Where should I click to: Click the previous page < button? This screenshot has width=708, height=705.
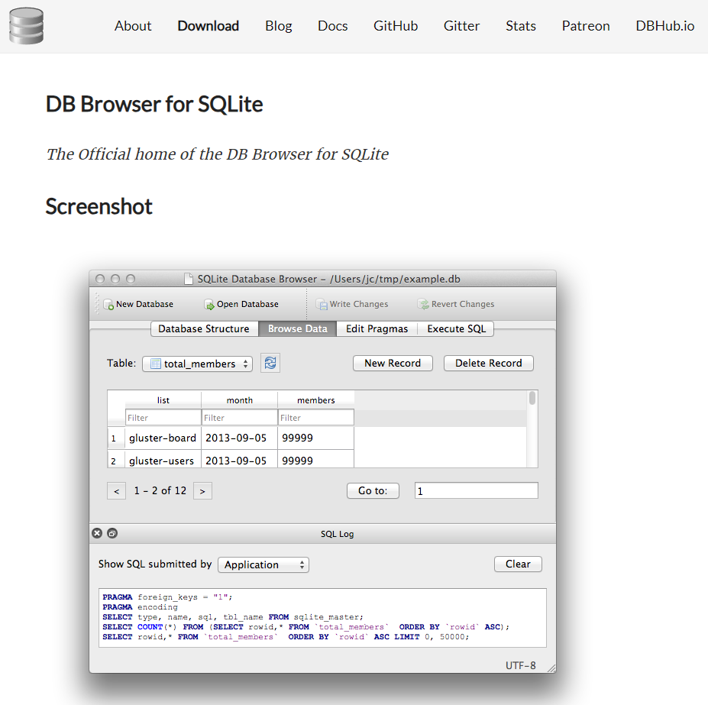click(x=117, y=491)
